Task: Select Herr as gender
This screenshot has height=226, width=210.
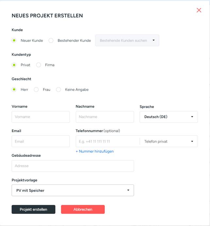Action: 14,90
